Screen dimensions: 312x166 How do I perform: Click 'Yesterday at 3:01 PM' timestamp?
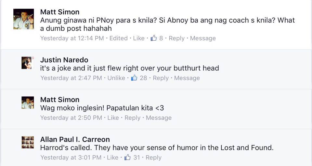tap(71, 158)
